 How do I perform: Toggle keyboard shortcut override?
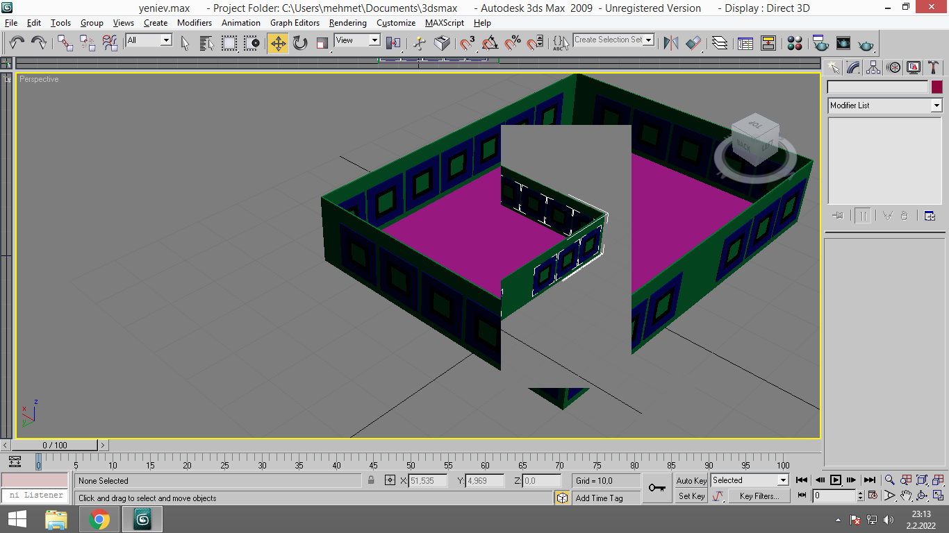(x=442, y=43)
